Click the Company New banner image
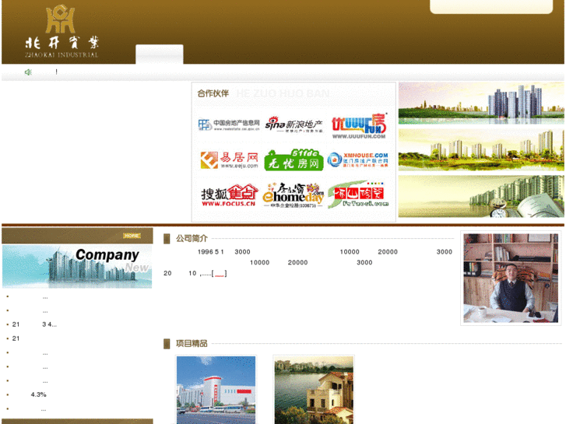This screenshot has width=566, height=424. (77, 267)
